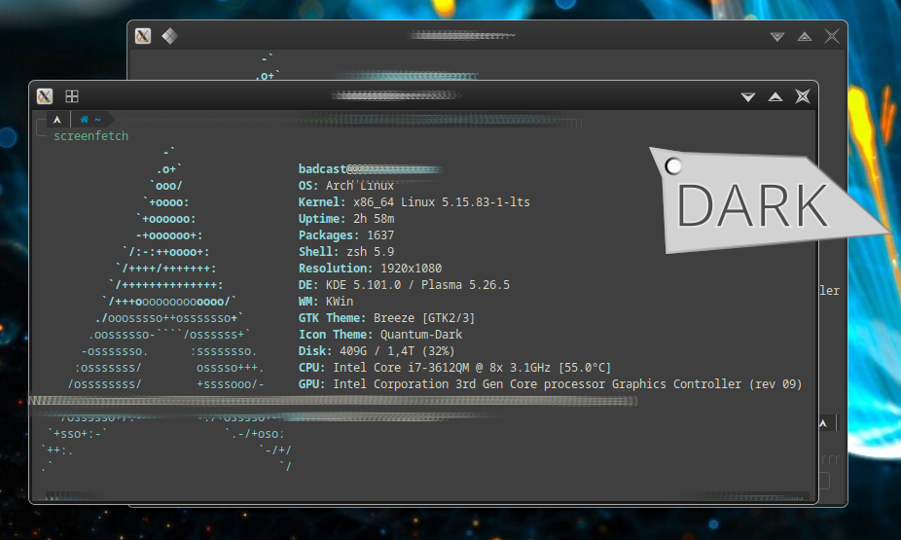The height and width of the screenshot is (540, 901).
Task: Click the 'GTK Theme: Breeze [GTK2/3]' line
Action: click(386, 318)
